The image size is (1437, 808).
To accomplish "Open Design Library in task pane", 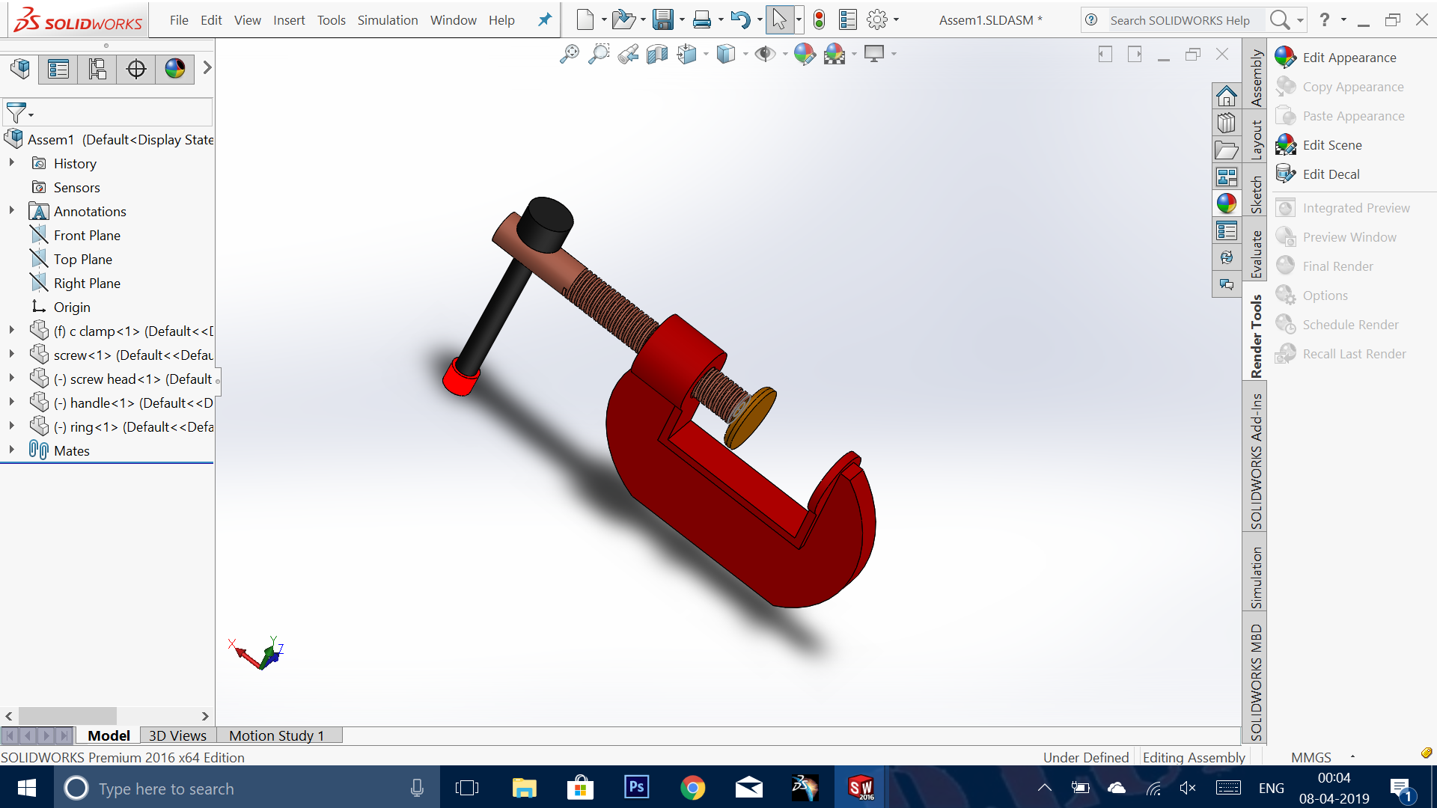I will point(1226,123).
